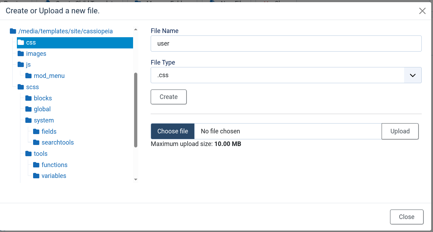Click the tools folder icon
The height and width of the screenshot is (232, 433).
pyautogui.click(x=29, y=154)
